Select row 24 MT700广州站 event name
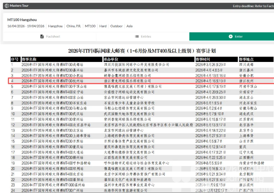This screenshot has height=193, width=274. [53, 190]
